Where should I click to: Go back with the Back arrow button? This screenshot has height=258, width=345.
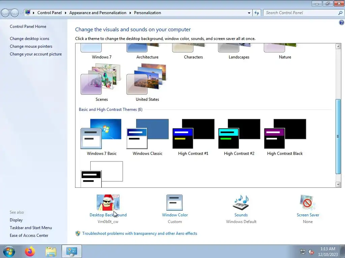click(x=5, y=13)
